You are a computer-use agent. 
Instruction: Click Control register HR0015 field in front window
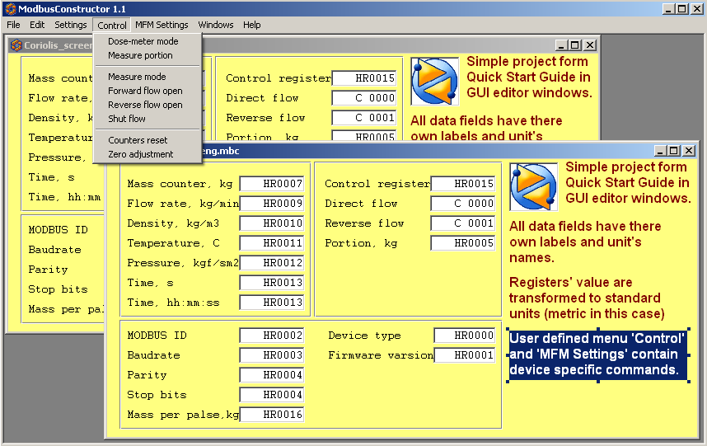click(463, 184)
